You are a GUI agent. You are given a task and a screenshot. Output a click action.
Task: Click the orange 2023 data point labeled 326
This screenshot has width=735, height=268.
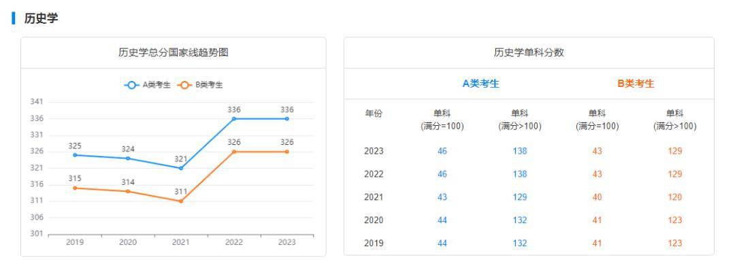287,152
